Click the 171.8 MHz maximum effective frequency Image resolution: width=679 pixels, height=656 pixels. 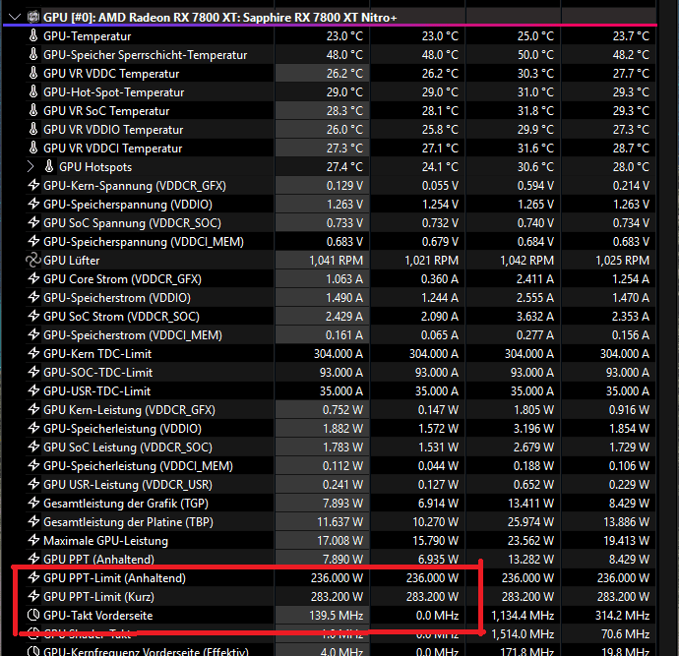pos(527,651)
